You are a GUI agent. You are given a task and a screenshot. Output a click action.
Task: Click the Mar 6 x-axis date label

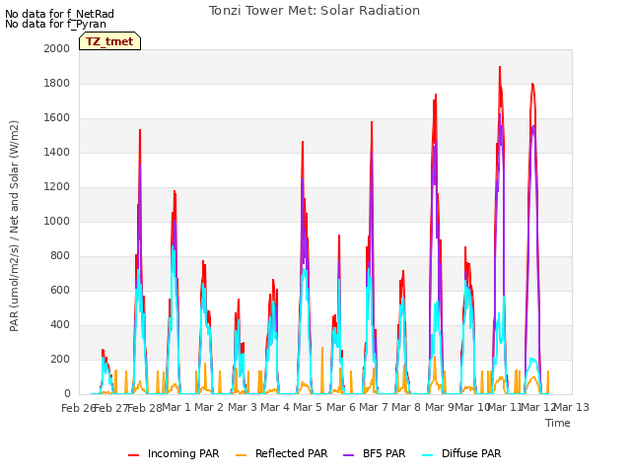tap(341, 407)
